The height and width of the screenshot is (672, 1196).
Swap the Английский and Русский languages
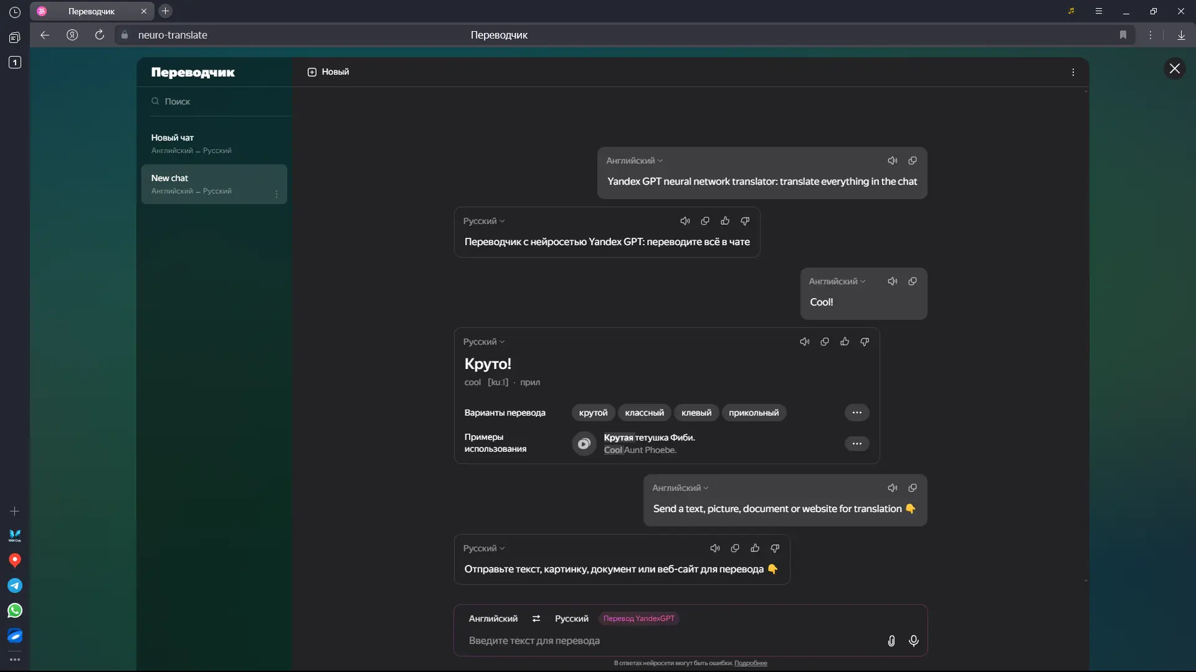click(x=536, y=618)
